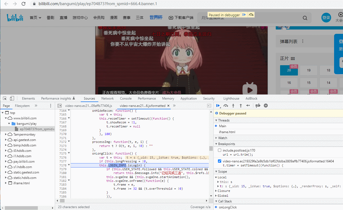Image resolution: width=343 pixels, height=210 pixels.
Task: Open the Application panel
Action: pos(189,99)
